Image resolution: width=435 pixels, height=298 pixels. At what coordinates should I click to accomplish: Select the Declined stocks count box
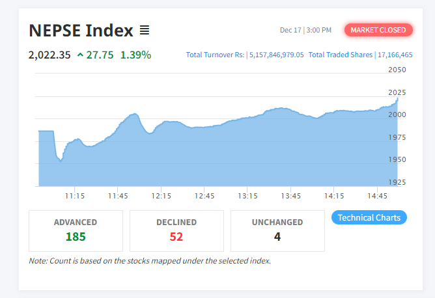coord(176,230)
